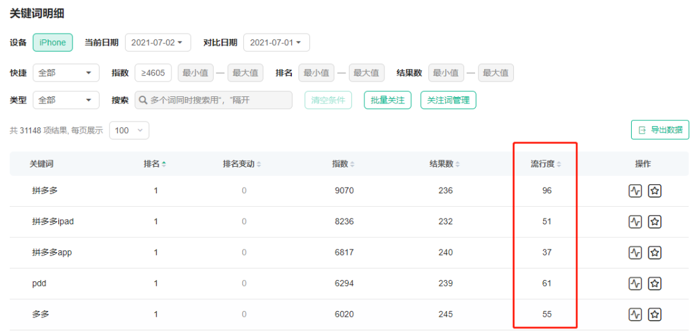Click result count 236

445,191
